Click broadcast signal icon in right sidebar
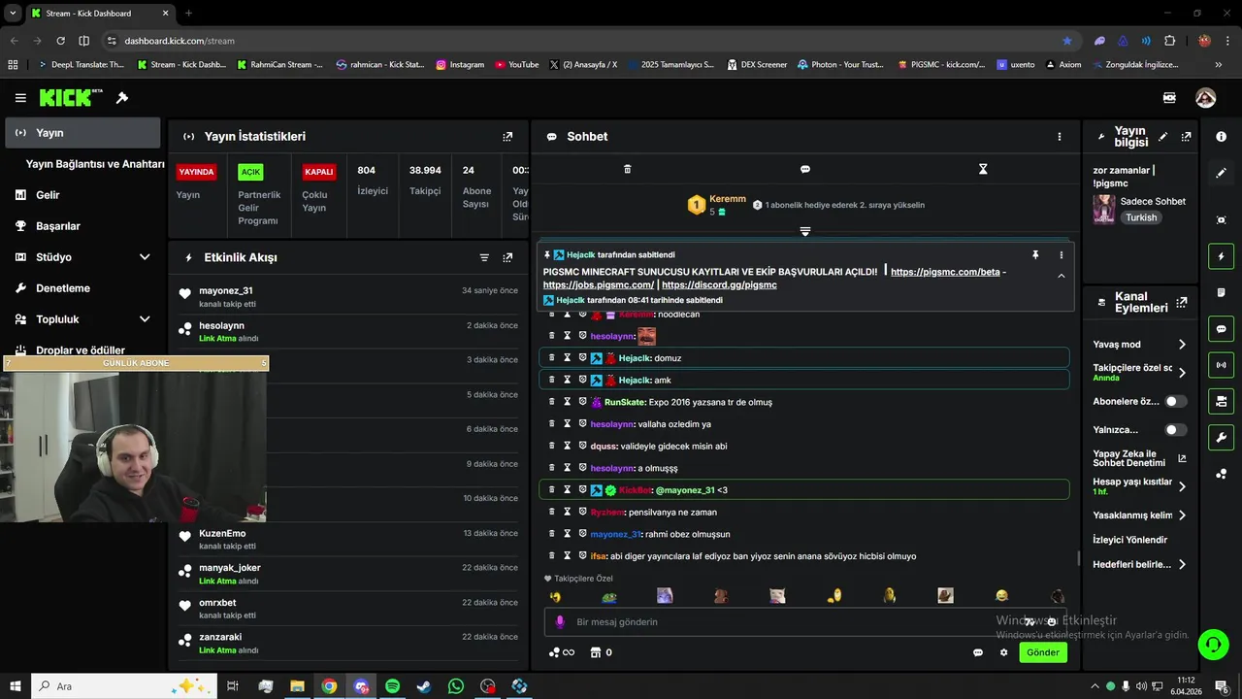The width and height of the screenshot is (1242, 699). click(x=1221, y=365)
